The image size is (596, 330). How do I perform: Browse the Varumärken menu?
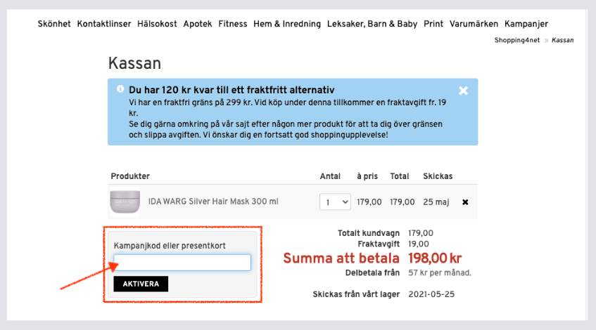pos(474,24)
